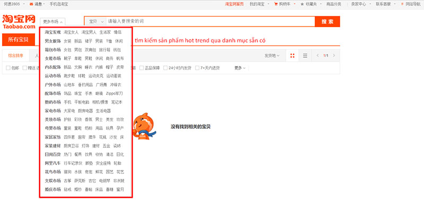Click 靴子 under 女鞋市场
This screenshot has width=424, height=202.
pos(67,58)
